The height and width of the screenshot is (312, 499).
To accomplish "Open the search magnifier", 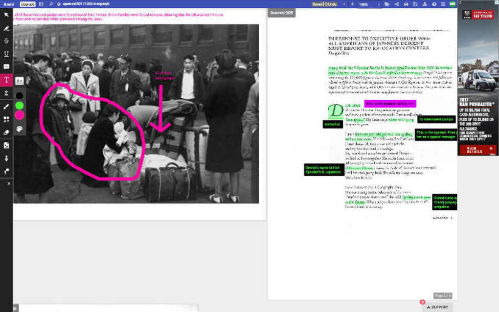I will point(51,4).
